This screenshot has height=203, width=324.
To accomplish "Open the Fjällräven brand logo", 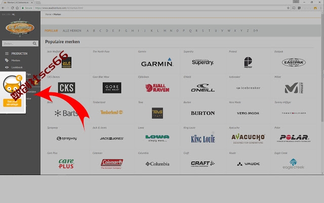I will 157,88.
